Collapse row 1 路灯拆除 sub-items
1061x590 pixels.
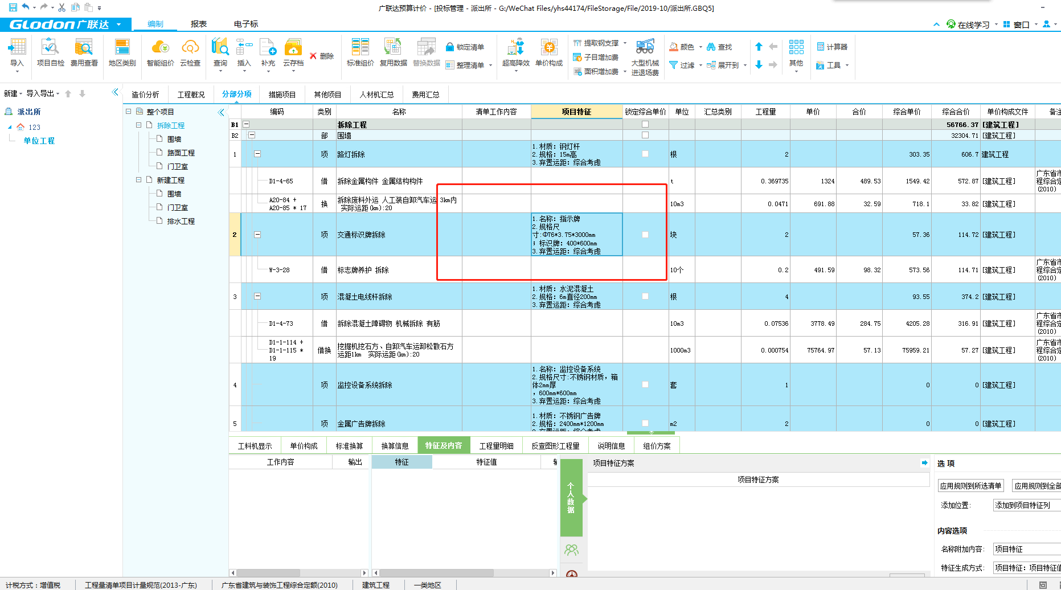(257, 154)
